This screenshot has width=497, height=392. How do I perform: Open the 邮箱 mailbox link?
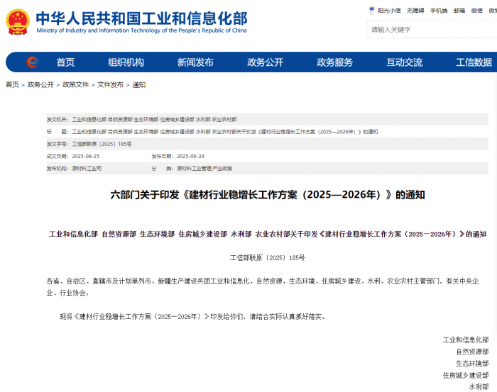point(459,11)
